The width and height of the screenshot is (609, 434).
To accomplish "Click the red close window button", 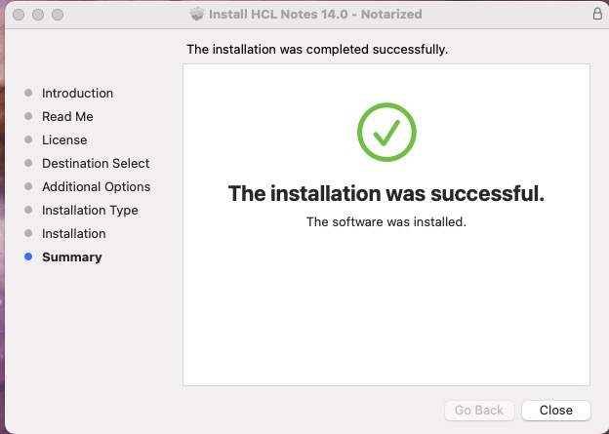I will tap(19, 16).
